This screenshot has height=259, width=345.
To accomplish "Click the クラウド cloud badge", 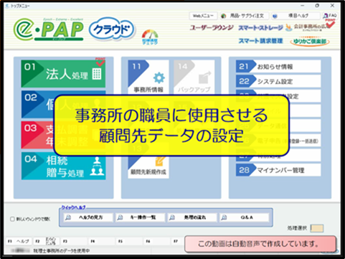I will (112, 29).
